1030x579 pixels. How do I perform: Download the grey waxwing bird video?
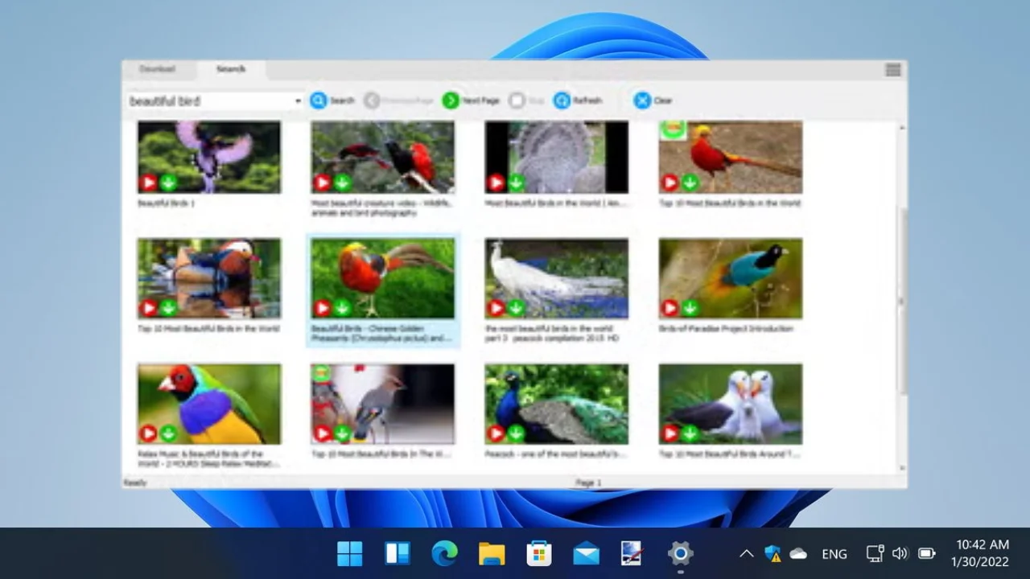[x=341, y=433]
